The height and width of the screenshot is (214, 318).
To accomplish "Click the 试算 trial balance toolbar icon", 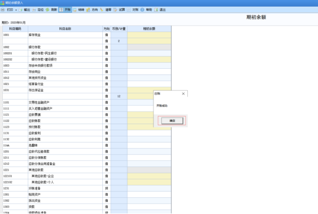I will click(x=115, y=10).
